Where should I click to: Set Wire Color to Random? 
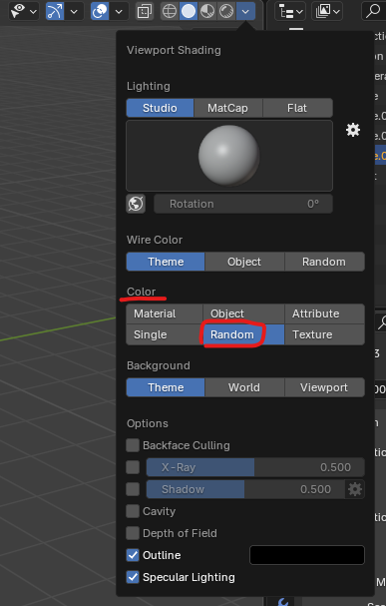[x=324, y=262]
